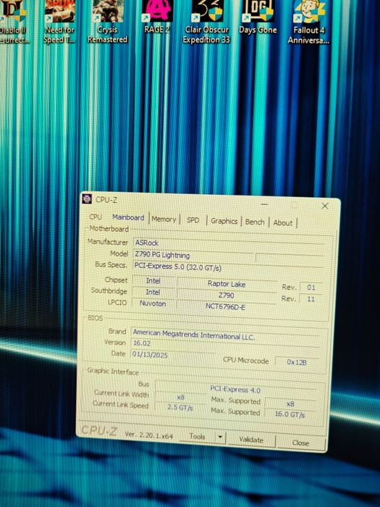
Task: Go to the Bench tab
Action: coord(255,222)
